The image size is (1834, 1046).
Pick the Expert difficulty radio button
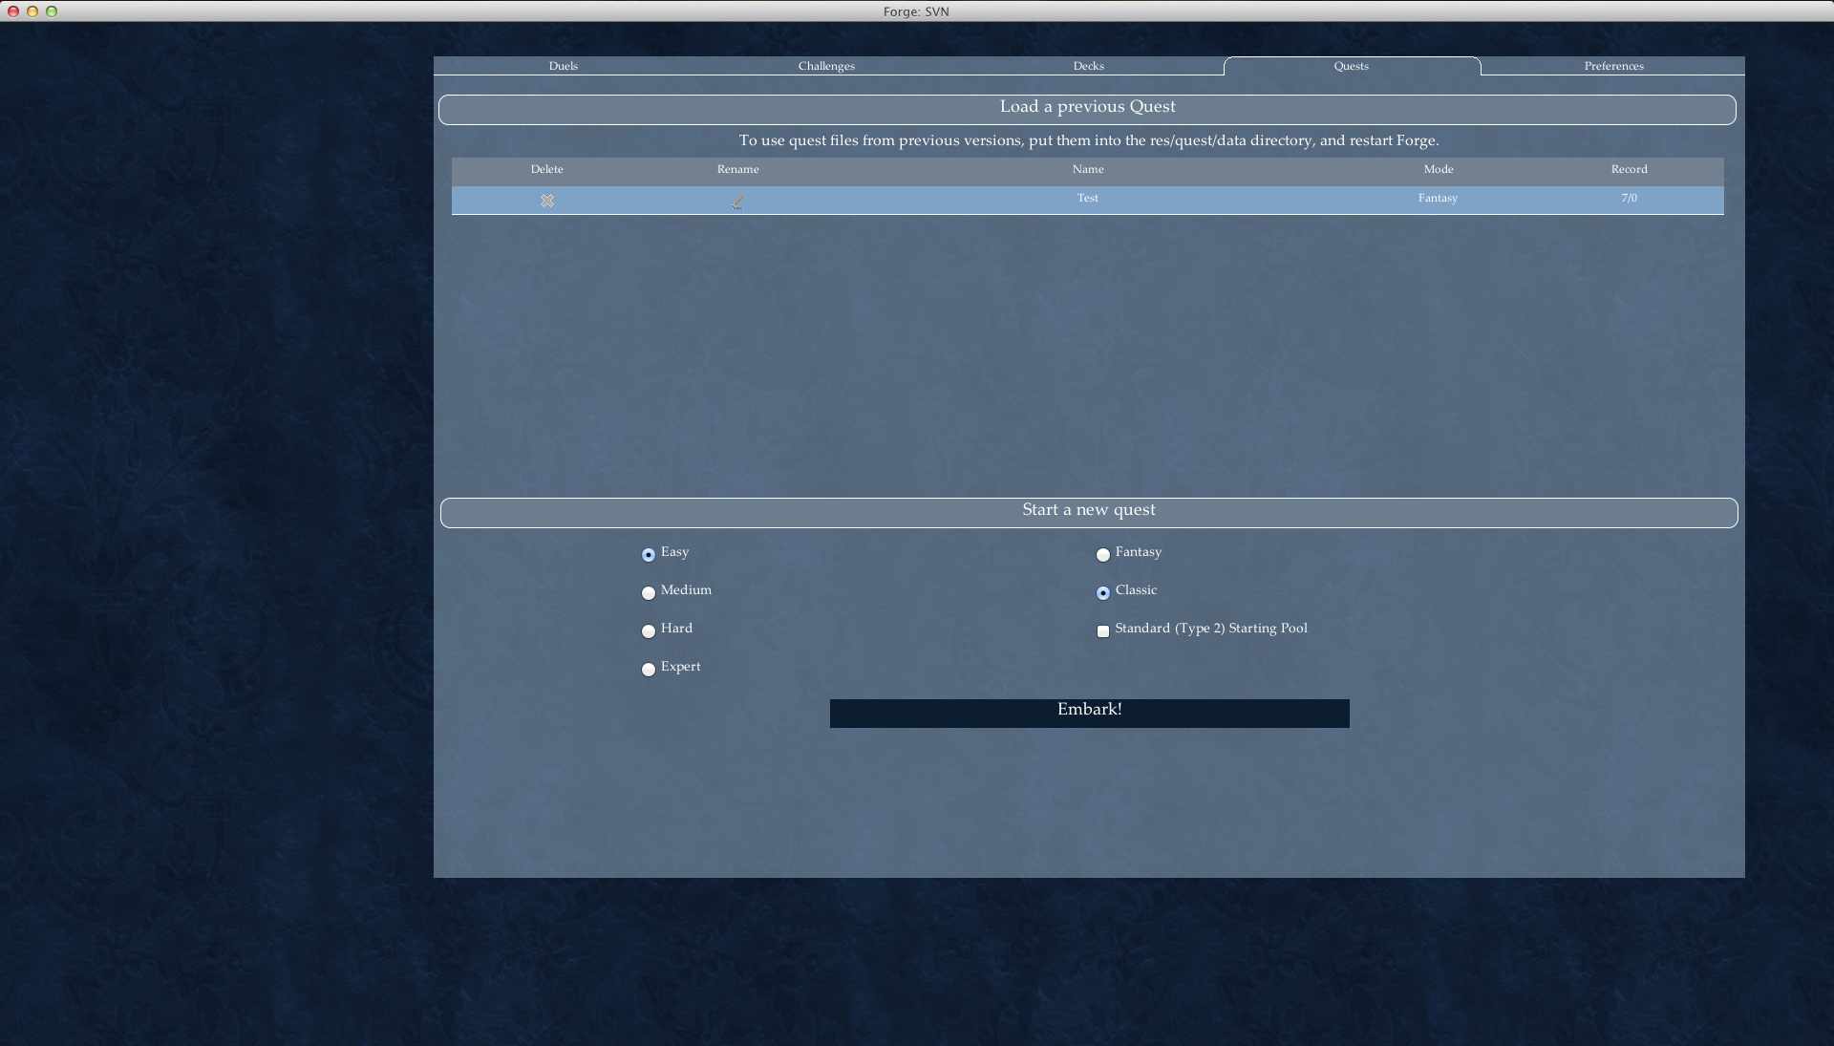click(x=649, y=670)
